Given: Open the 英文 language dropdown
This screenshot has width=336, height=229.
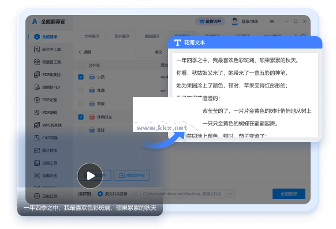Looking at the screenshot, I should (152, 52).
